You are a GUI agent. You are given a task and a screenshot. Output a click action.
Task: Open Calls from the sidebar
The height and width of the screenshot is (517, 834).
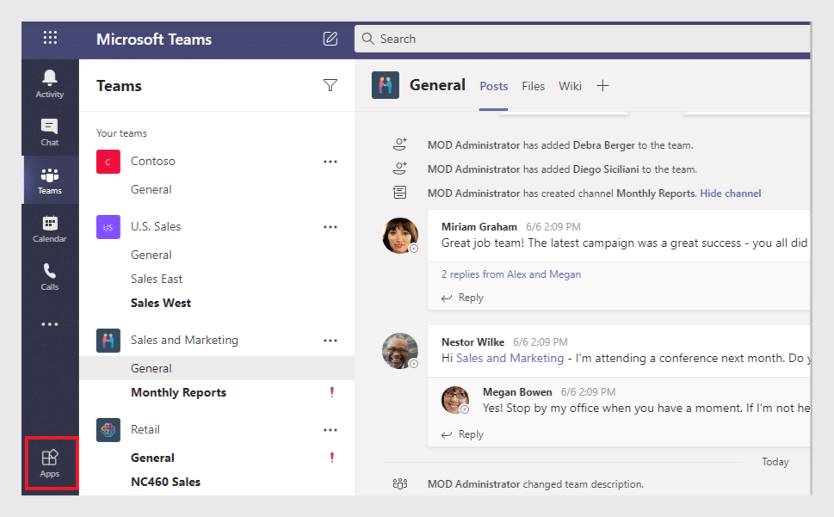(49, 277)
